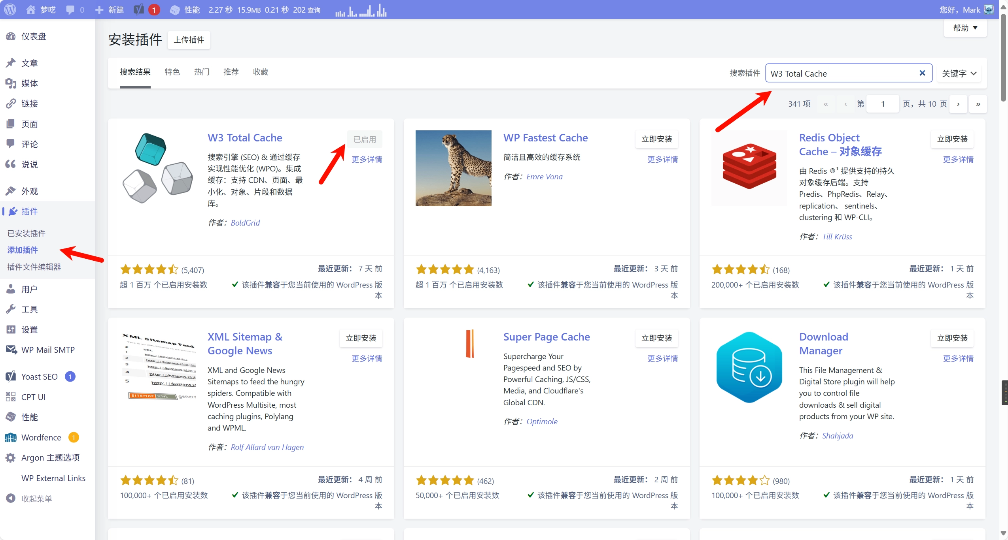This screenshot has height=540, width=1008.
Task: Switch to the 搜索结果 tab
Action: click(135, 72)
